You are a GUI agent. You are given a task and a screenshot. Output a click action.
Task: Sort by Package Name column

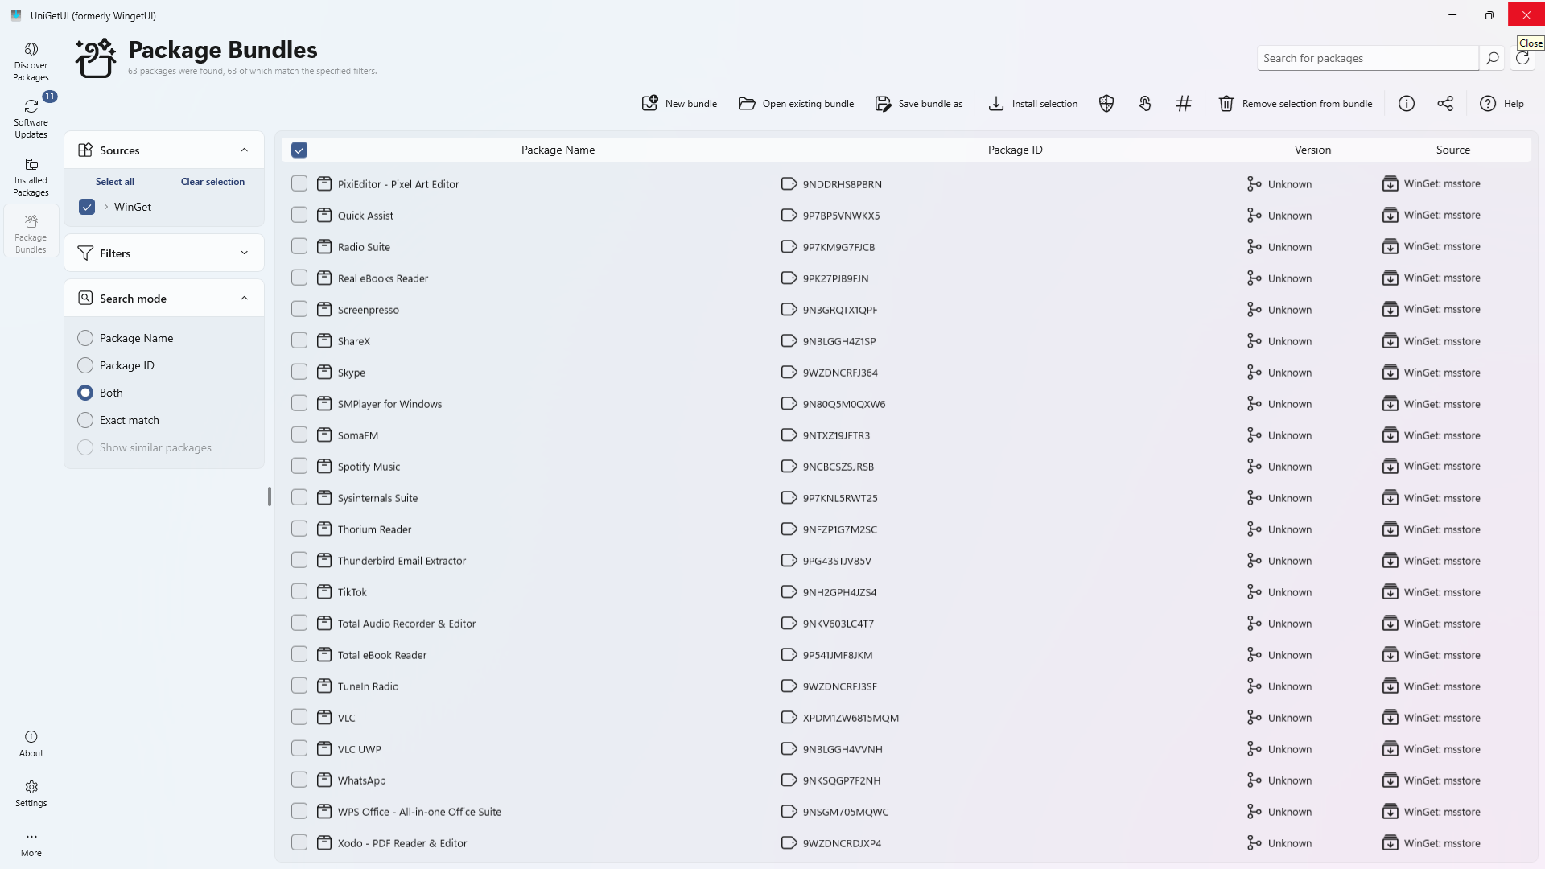tap(558, 150)
